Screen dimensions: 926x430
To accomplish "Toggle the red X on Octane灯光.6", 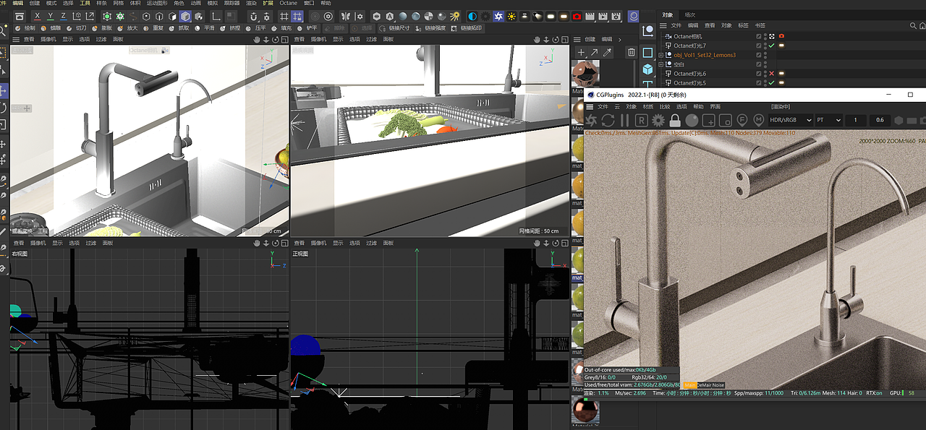I will coord(771,74).
